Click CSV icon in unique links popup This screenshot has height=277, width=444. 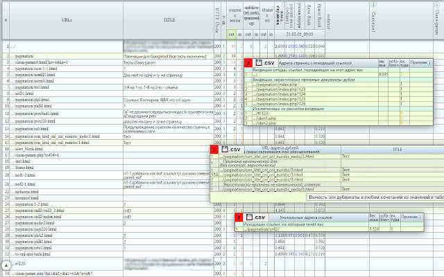(x=250, y=217)
